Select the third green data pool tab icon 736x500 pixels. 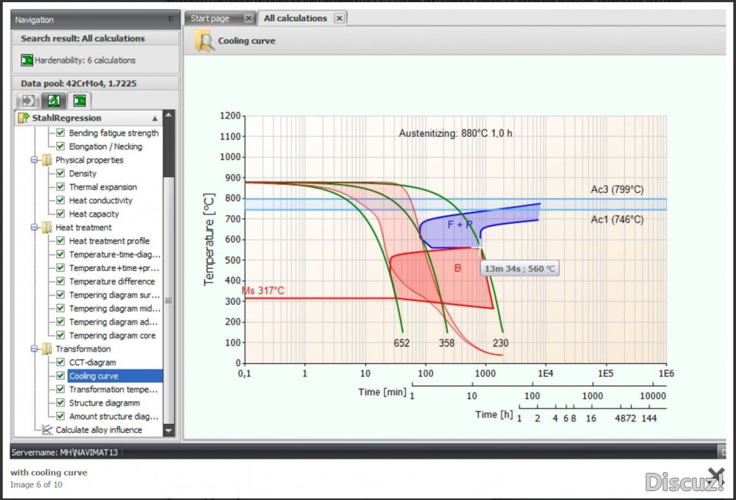click(x=80, y=100)
